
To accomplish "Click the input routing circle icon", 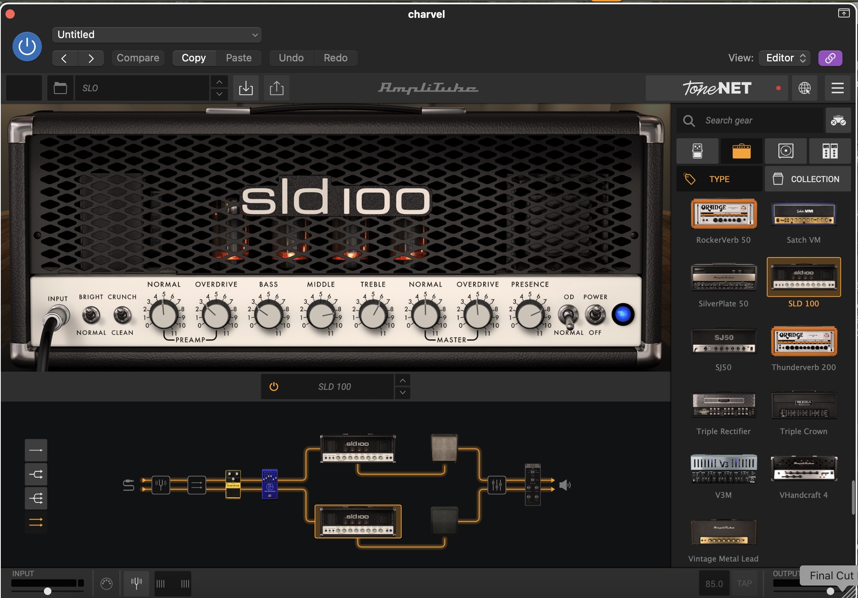I will [106, 584].
